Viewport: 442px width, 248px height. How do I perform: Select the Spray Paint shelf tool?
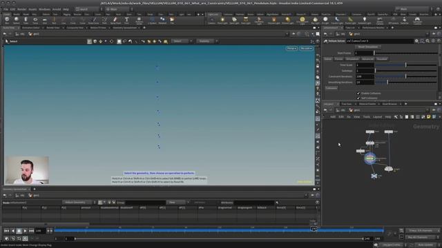(115, 20)
